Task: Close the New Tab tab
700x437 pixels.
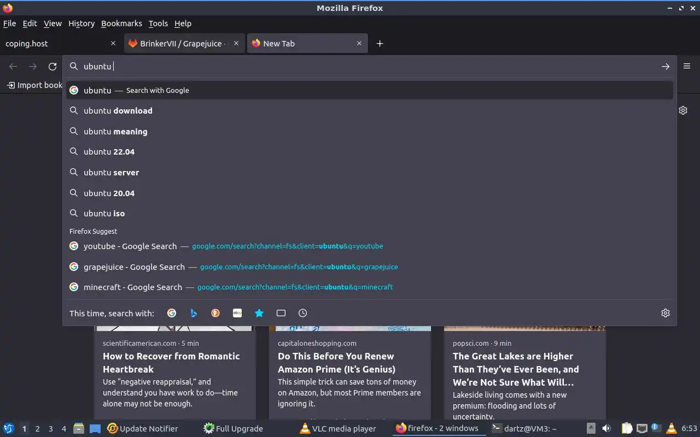Action: (x=359, y=43)
